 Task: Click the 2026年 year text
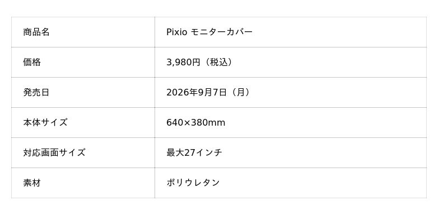(x=179, y=93)
